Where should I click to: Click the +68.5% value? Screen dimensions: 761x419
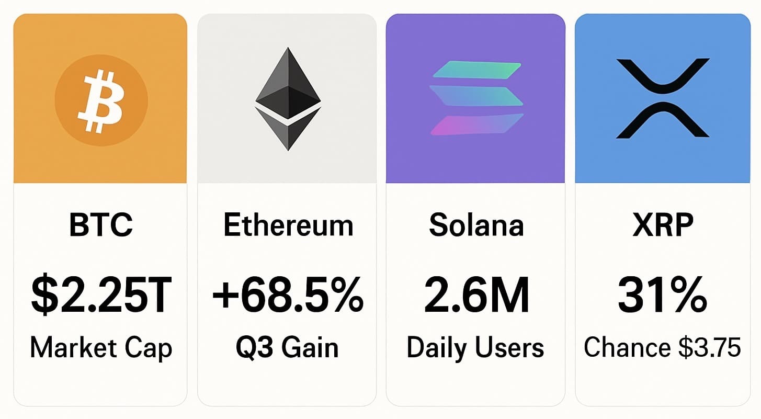pos(288,296)
